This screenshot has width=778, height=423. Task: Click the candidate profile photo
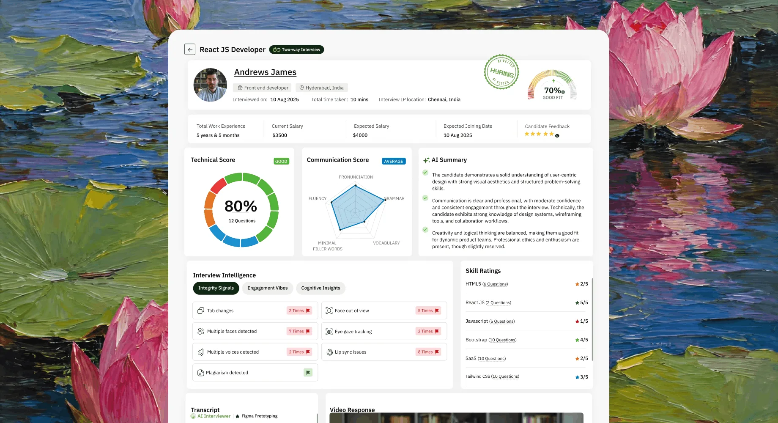pos(210,85)
